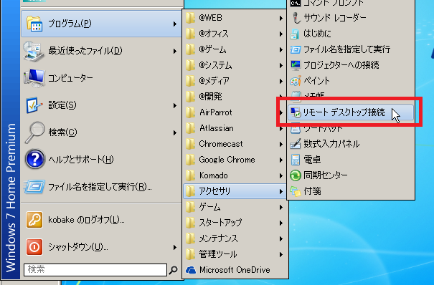
Task: Open the スタートアップ folder
Action: coord(235,223)
